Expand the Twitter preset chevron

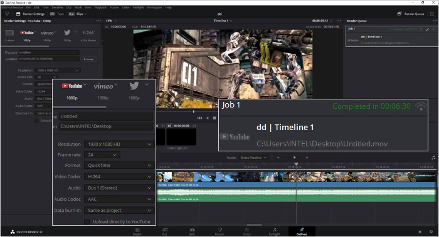(x=75, y=32)
